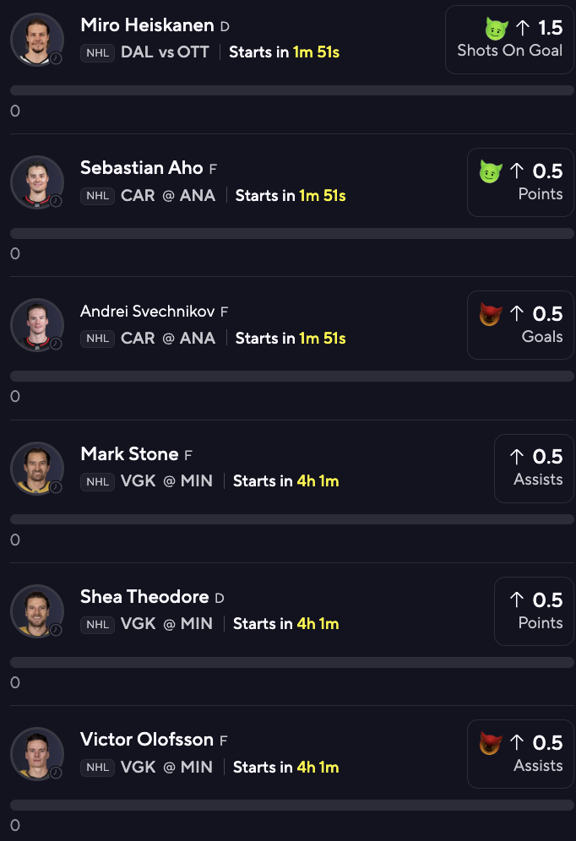Screen dimensions: 576x841
Task: Click the Mark Stone player name
Action: 129,454
